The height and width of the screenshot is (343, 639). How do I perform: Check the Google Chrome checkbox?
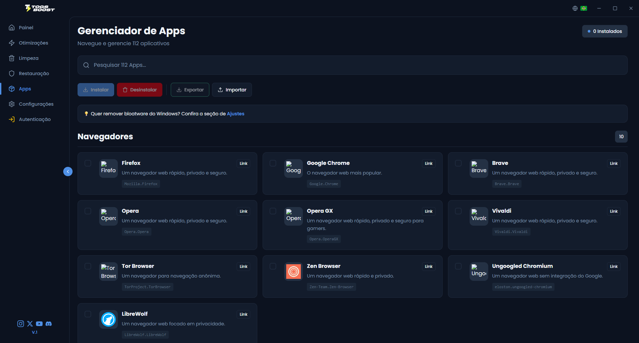pos(273,163)
